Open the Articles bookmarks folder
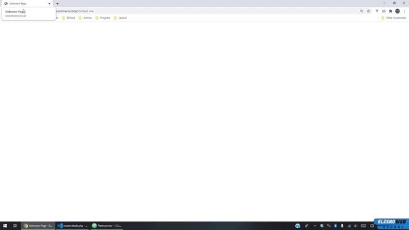 [x=85, y=18]
